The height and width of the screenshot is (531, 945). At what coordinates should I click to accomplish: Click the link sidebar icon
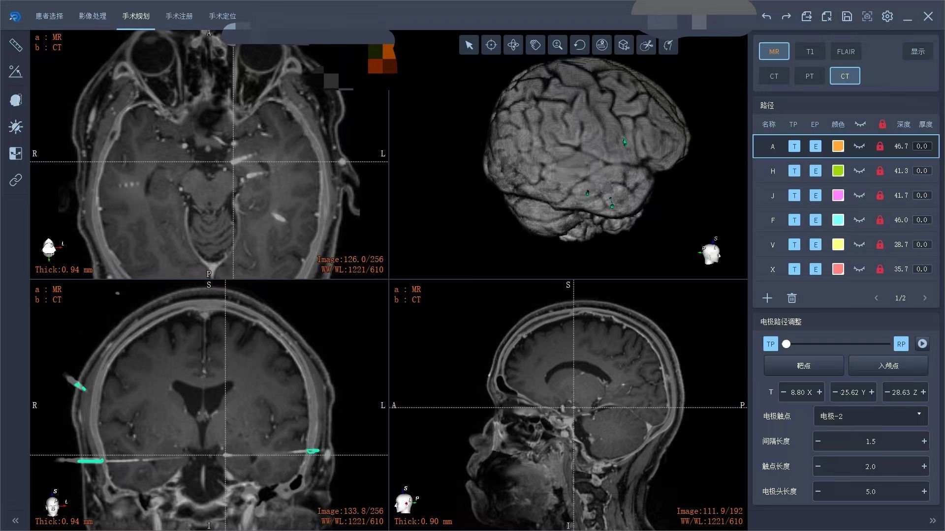pyautogui.click(x=16, y=180)
